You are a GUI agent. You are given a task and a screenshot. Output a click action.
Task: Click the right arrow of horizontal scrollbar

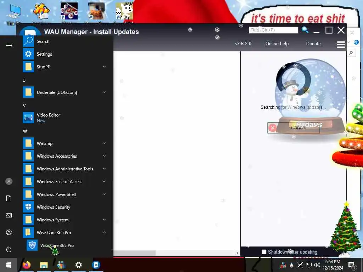click(237, 253)
